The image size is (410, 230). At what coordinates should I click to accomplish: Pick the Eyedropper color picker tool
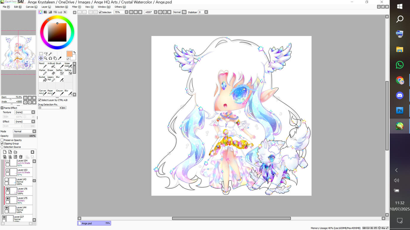[x=60, y=58]
